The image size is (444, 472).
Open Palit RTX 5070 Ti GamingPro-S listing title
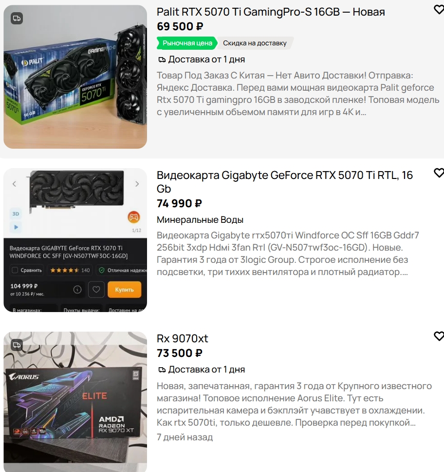pyautogui.click(x=271, y=12)
